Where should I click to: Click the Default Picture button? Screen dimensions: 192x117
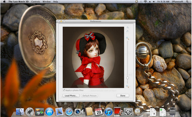point(89,96)
